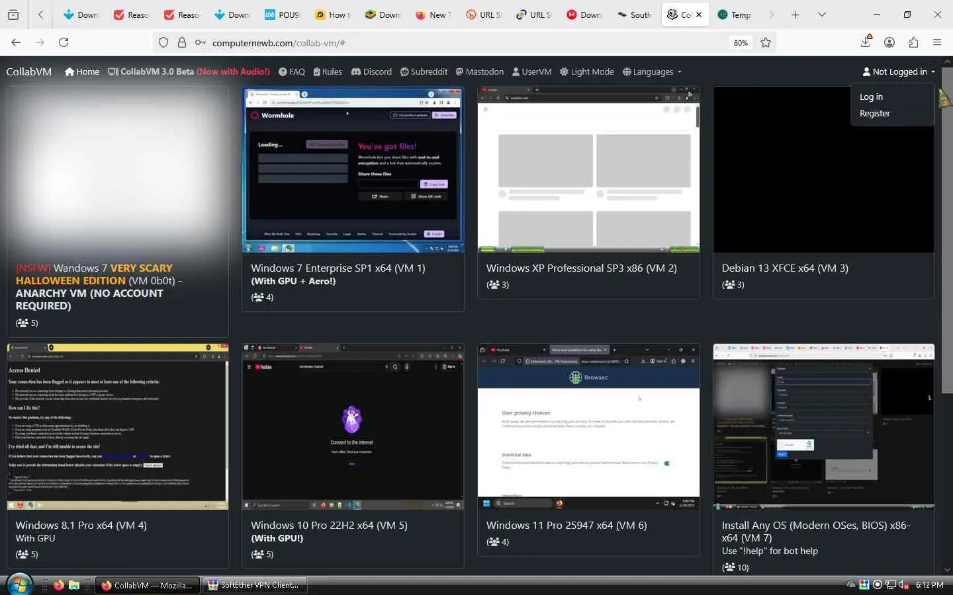
Task: Open the Windows XP Professional SP3 VM 2 thumbnail
Action: click(588, 169)
